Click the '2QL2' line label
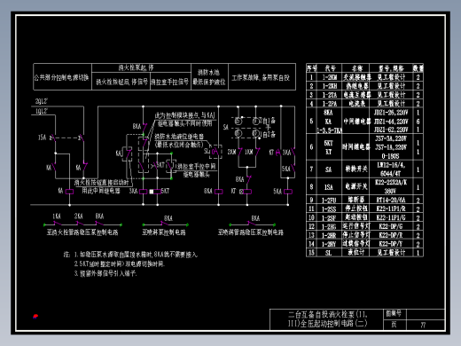This screenshot has height=346, width=461. coord(42,101)
